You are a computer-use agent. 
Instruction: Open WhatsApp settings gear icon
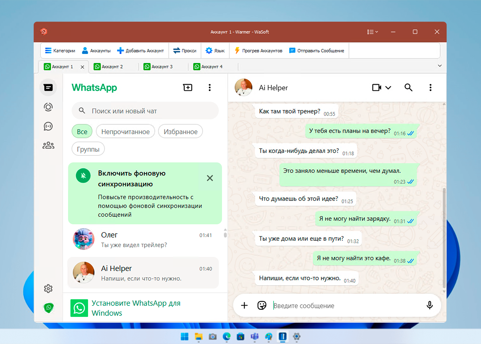(x=48, y=289)
